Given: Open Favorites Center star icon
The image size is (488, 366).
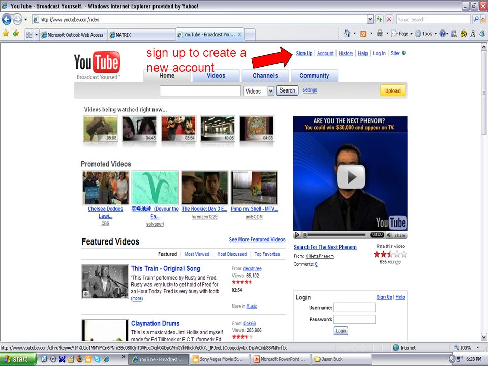Looking at the screenshot, I should tap(6, 34).
